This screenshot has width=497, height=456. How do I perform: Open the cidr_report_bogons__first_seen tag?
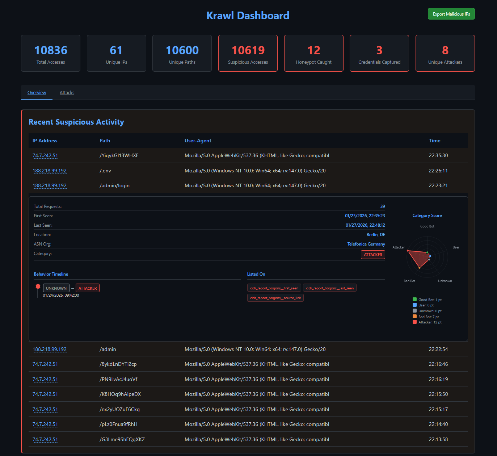(274, 288)
